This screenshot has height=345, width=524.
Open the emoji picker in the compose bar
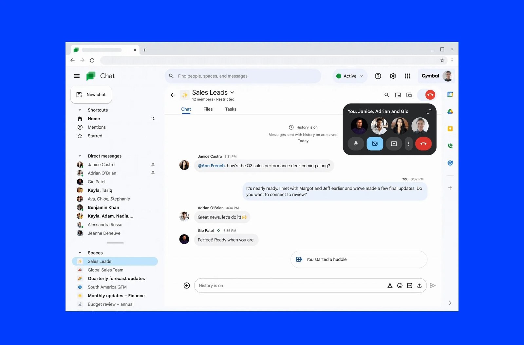pyautogui.click(x=400, y=285)
